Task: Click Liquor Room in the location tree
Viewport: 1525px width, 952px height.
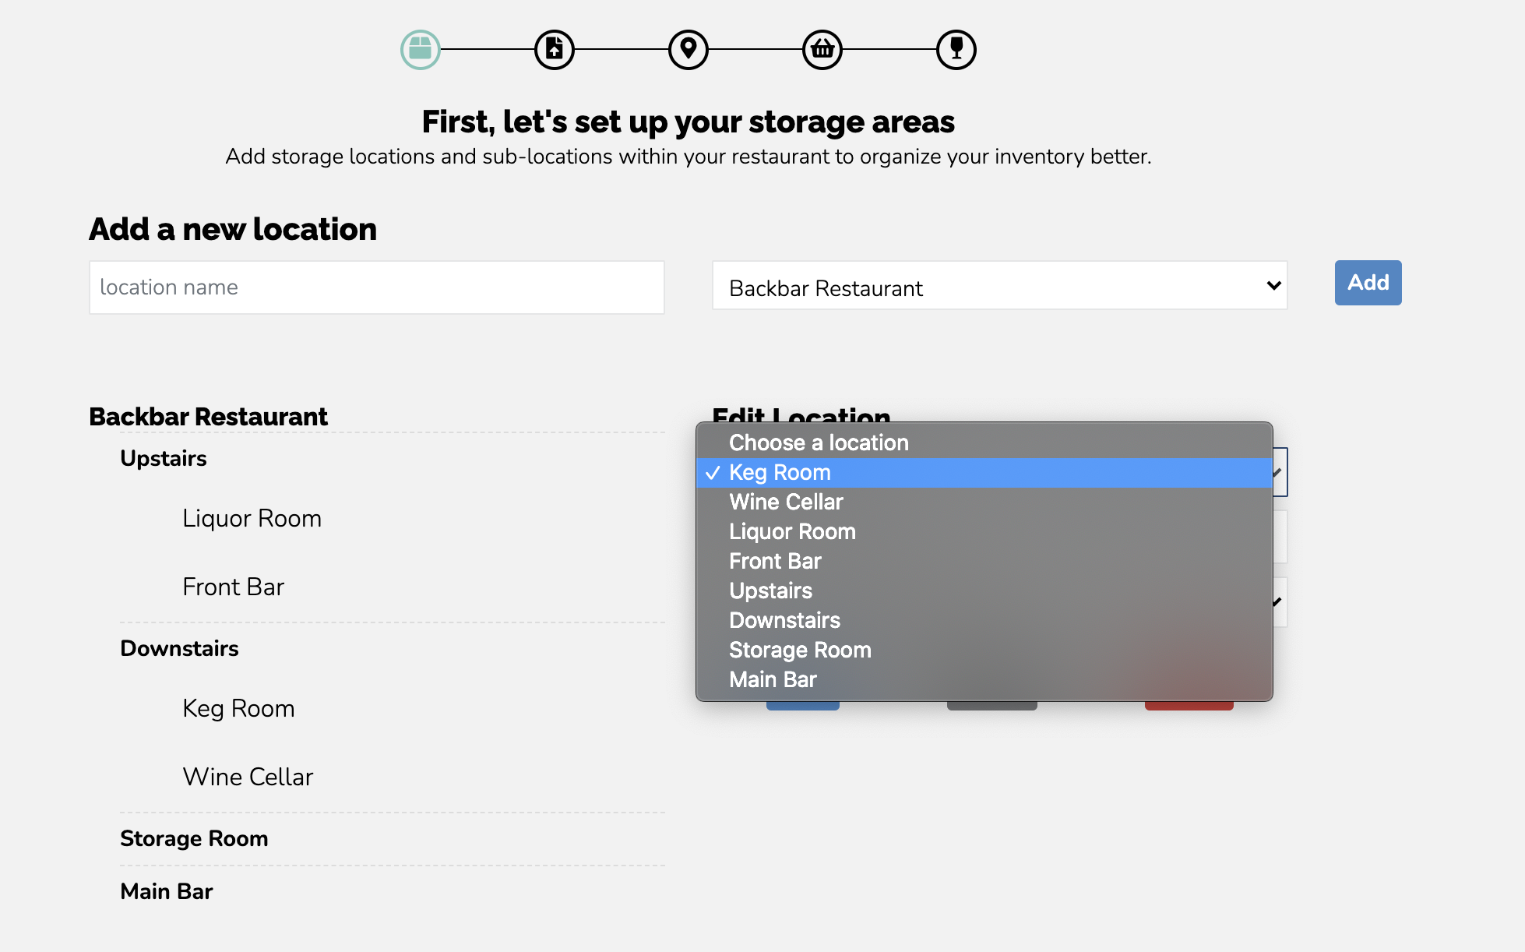Action: click(252, 518)
